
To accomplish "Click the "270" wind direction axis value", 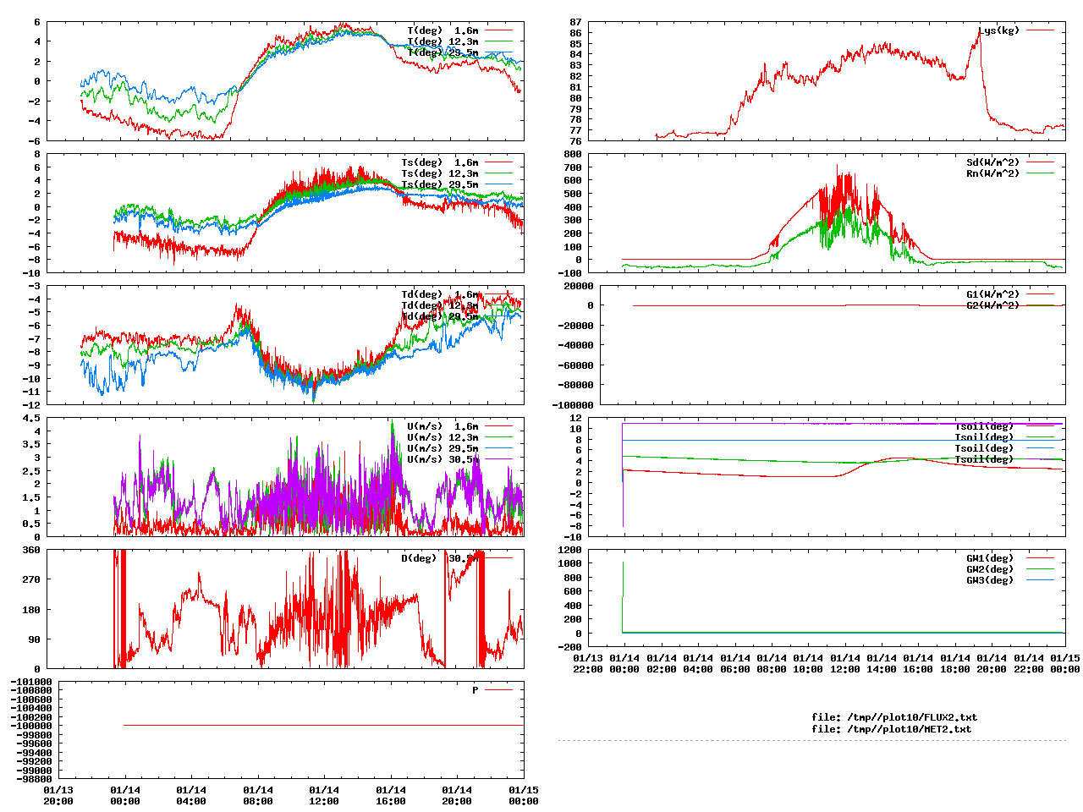I will click(31, 579).
